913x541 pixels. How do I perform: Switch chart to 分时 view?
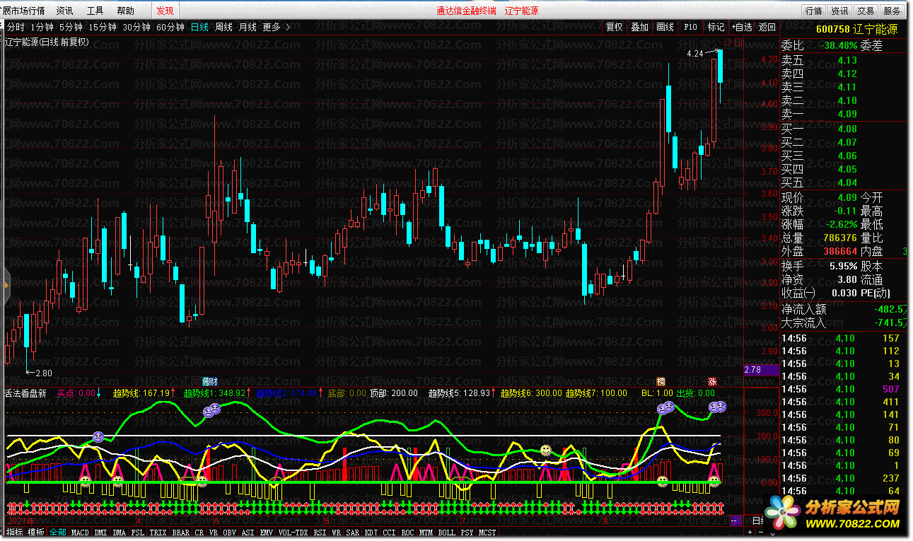[16, 28]
